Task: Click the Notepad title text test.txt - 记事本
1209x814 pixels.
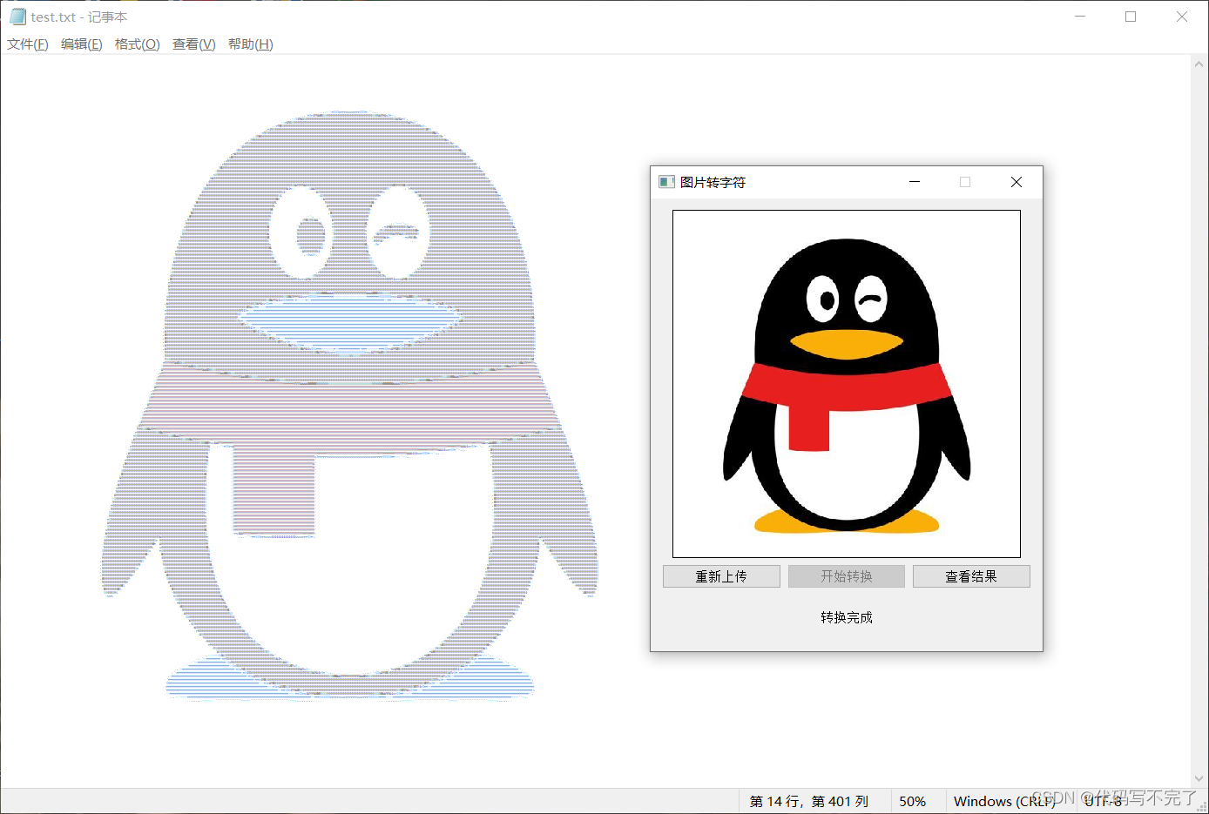Action: [79, 17]
